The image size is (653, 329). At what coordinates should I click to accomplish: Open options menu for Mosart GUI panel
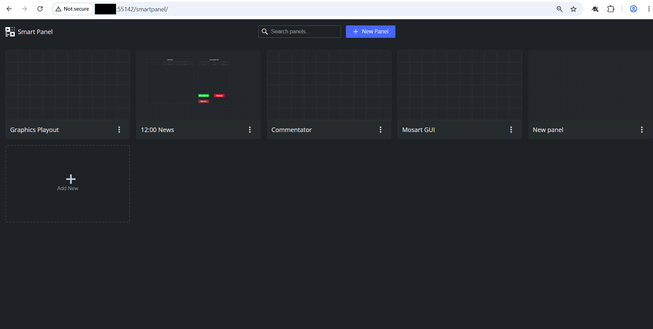(x=511, y=130)
